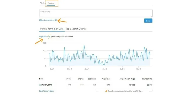Click the 677 shares value
The width and height of the screenshot is (190, 95).
82,85
